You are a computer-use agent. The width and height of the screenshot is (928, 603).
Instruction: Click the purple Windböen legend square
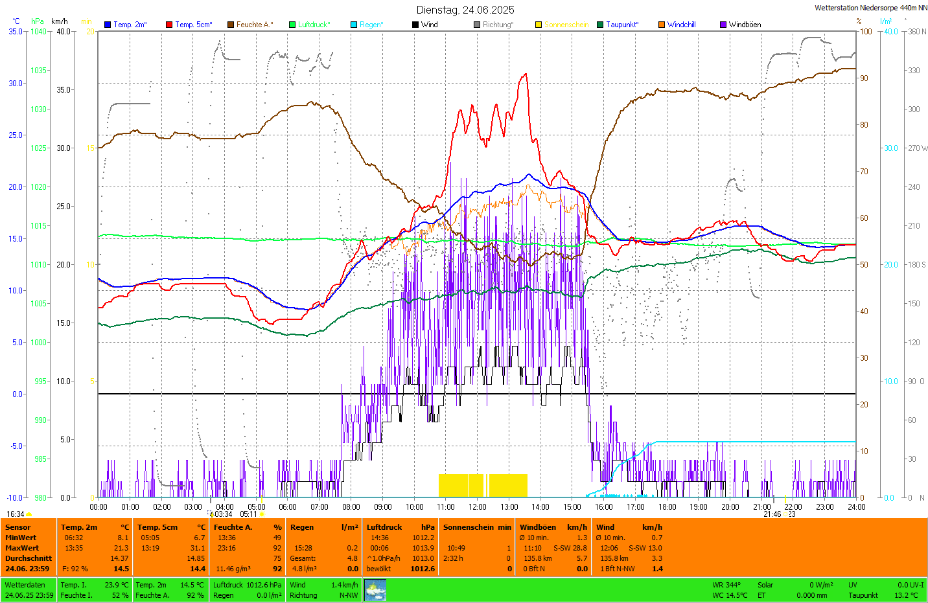click(x=723, y=25)
